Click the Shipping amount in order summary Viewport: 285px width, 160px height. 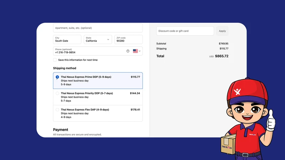224,49
